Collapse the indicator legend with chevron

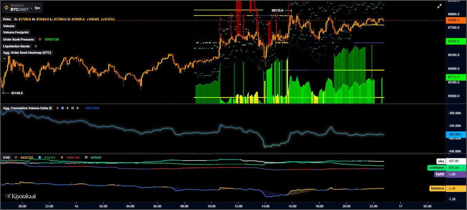(x=4, y=59)
